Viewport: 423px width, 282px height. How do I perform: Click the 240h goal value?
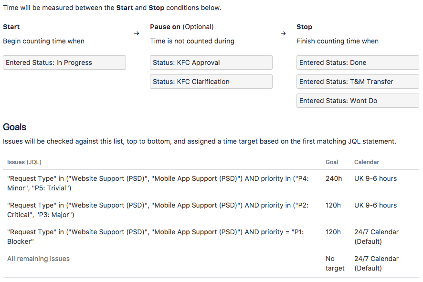tap(334, 178)
